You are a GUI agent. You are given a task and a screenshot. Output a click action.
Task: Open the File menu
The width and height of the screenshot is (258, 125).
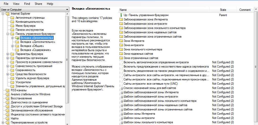click(6, 4)
